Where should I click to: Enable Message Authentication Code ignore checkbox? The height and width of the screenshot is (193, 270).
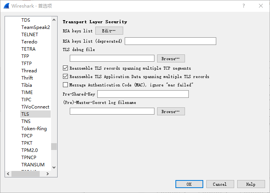pos(65,85)
